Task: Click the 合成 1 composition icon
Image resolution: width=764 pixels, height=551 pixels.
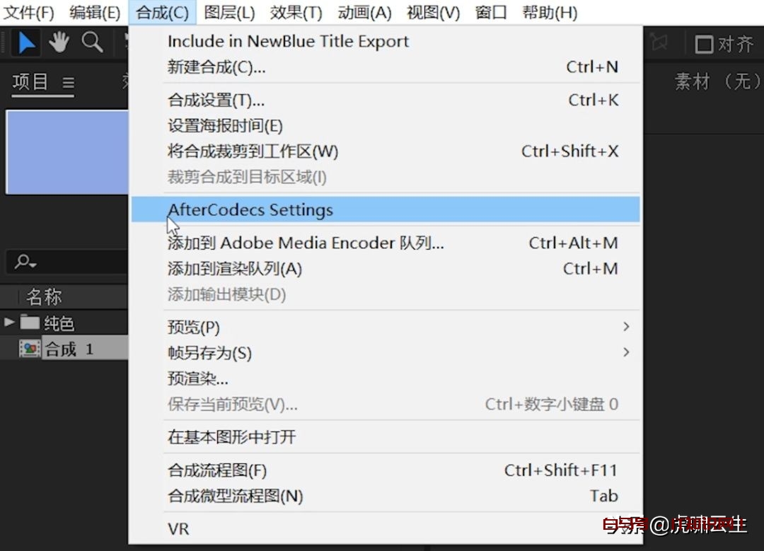Action: point(29,348)
